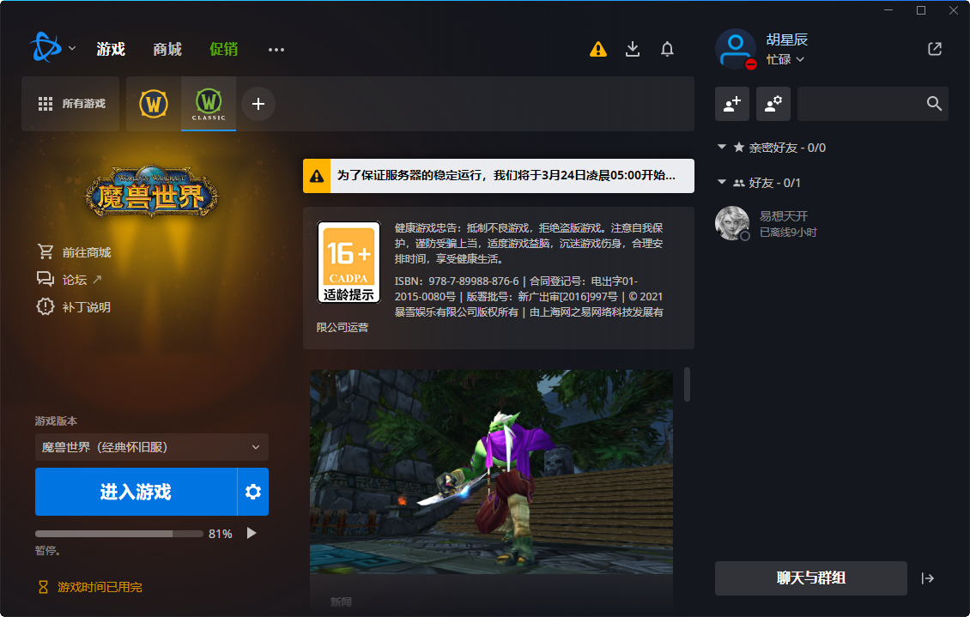Image resolution: width=970 pixels, height=617 pixels.
Task: Switch to the 游戏 tab
Action: point(111,49)
